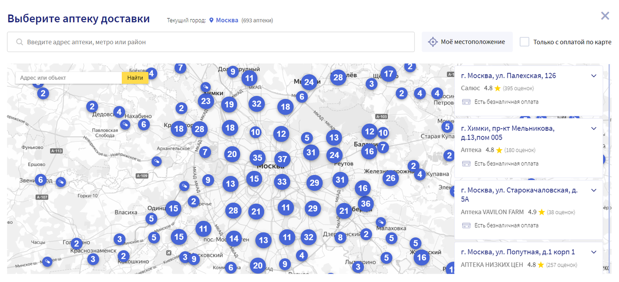Click 'АПТЕКА НИЗКИХ ЦЕН' pharmacy name

pos(492,265)
